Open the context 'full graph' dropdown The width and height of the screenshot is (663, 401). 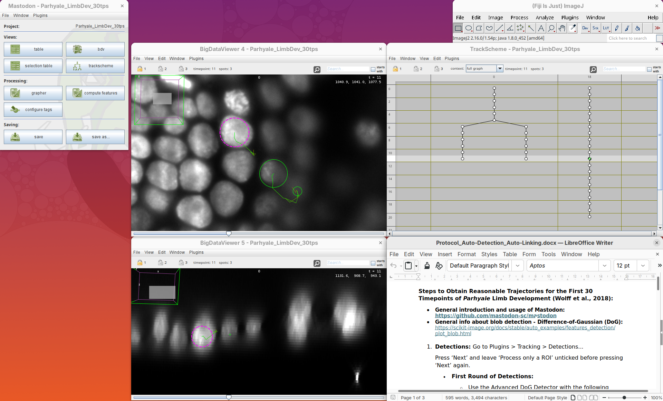pyautogui.click(x=499, y=69)
